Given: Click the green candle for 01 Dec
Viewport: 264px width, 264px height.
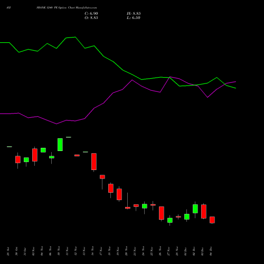Looking at the screenshot, I should pyautogui.click(x=187, y=216).
